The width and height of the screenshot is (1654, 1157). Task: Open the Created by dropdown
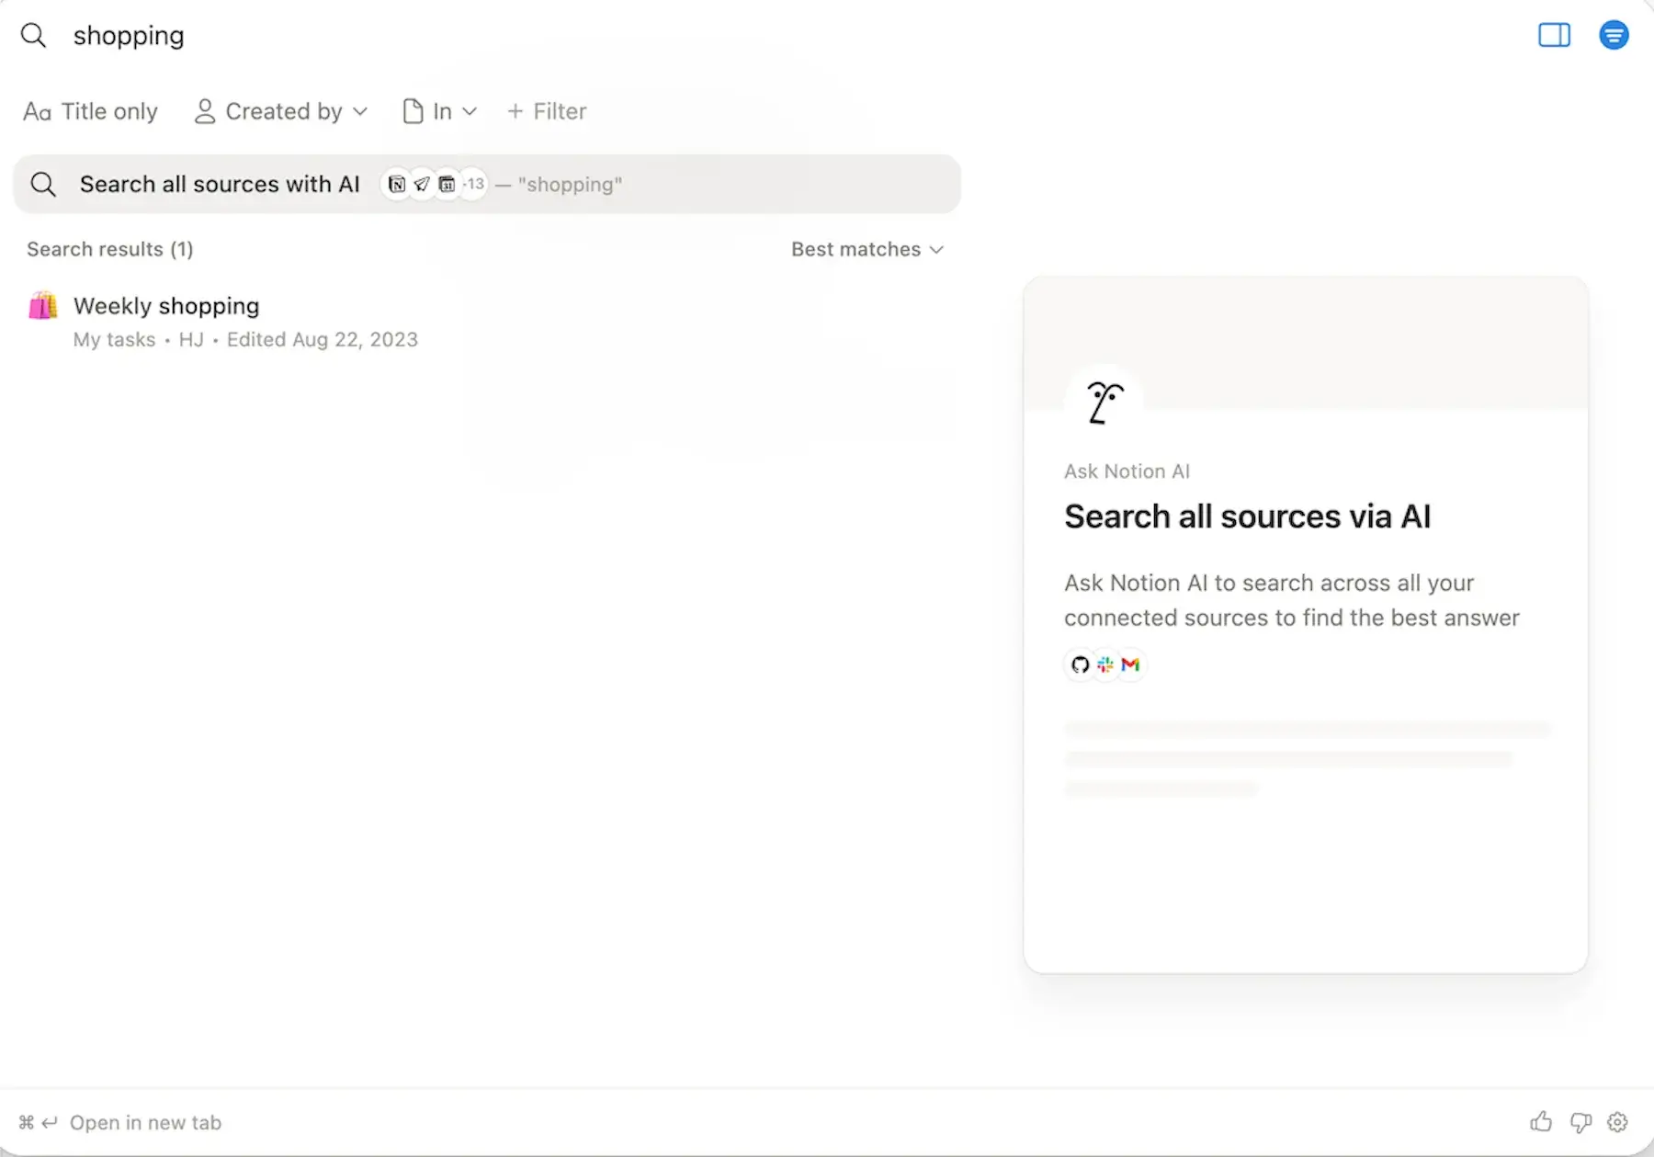280,111
